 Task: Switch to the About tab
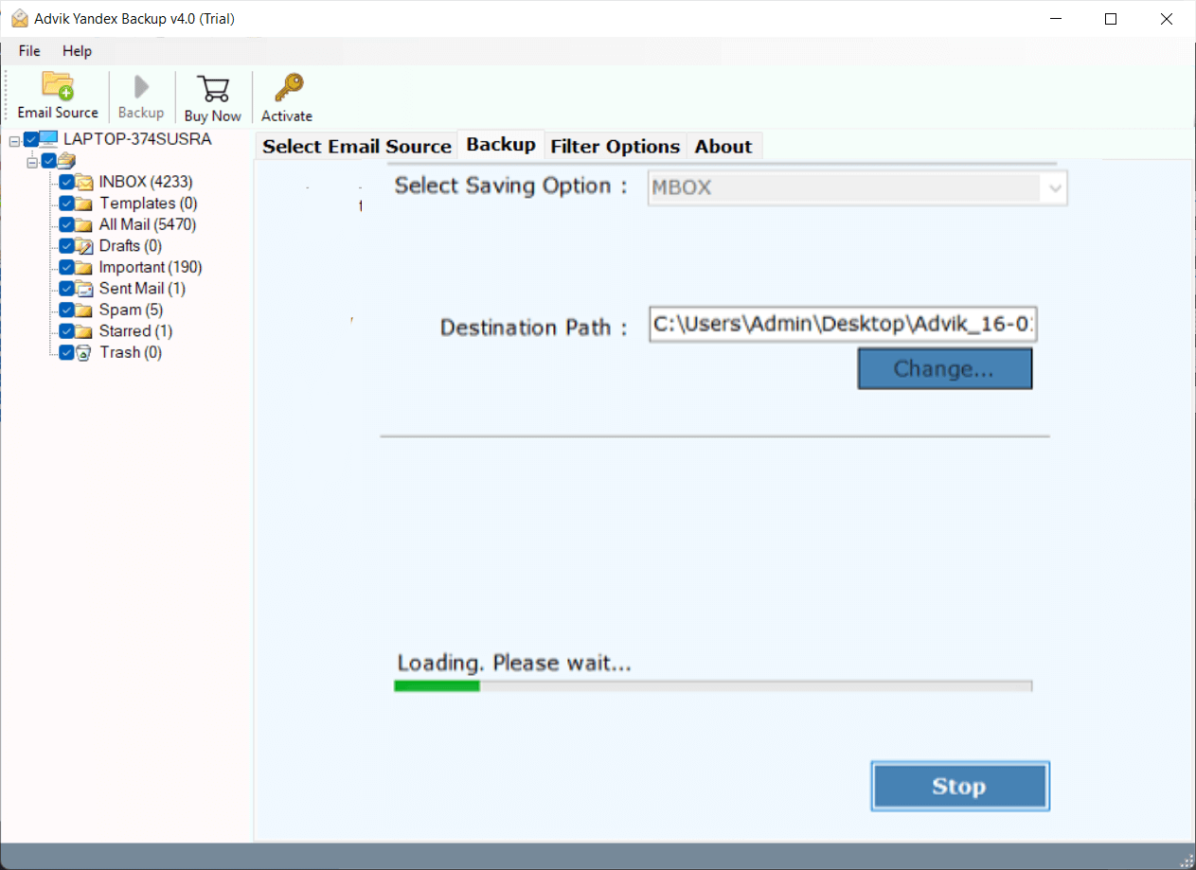pos(723,146)
